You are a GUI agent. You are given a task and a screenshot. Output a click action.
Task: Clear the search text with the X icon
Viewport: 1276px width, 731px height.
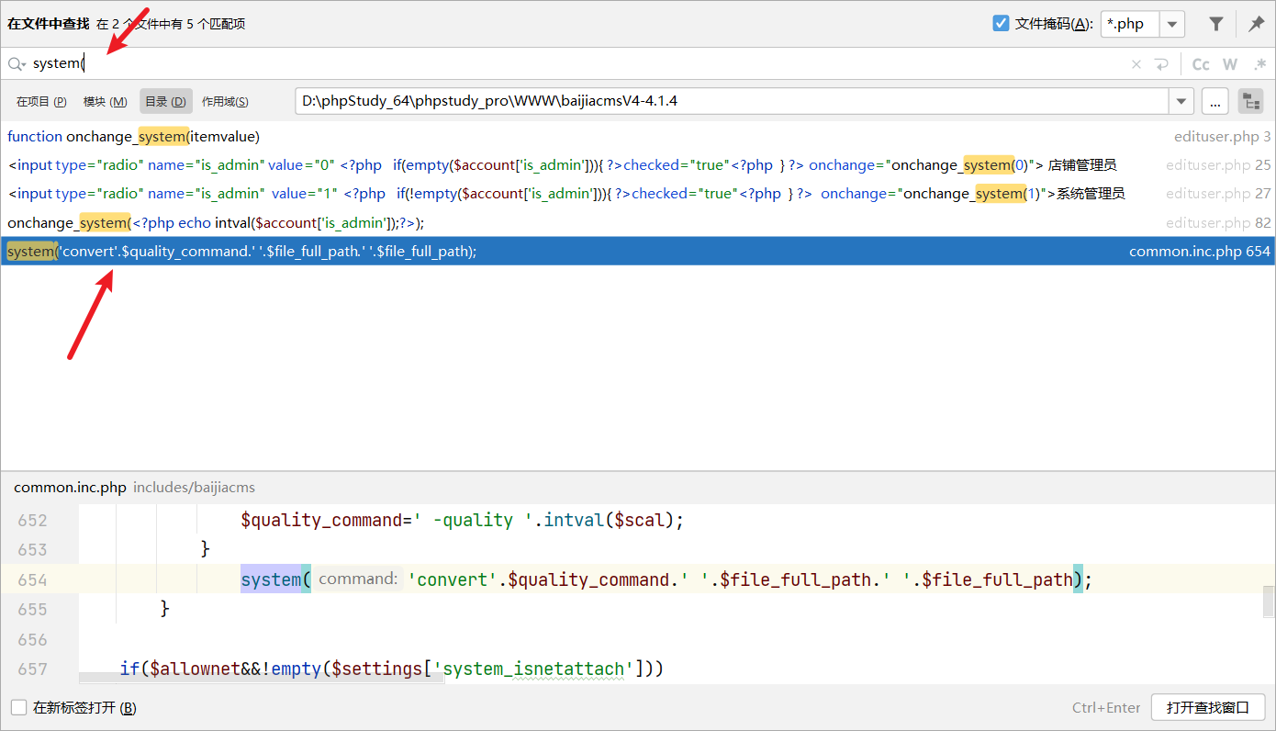point(1136,64)
